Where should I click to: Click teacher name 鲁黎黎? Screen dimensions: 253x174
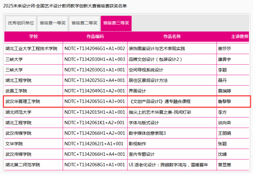[x=224, y=101]
